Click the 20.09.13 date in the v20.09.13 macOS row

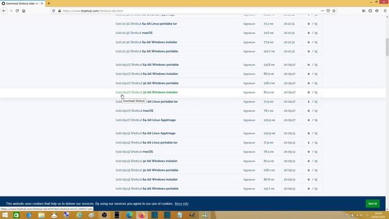[289, 151]
